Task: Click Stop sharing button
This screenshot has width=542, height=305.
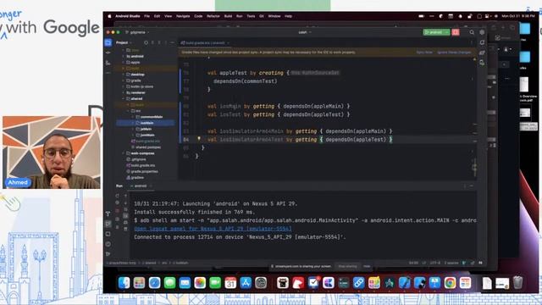Action: [347, 266]
